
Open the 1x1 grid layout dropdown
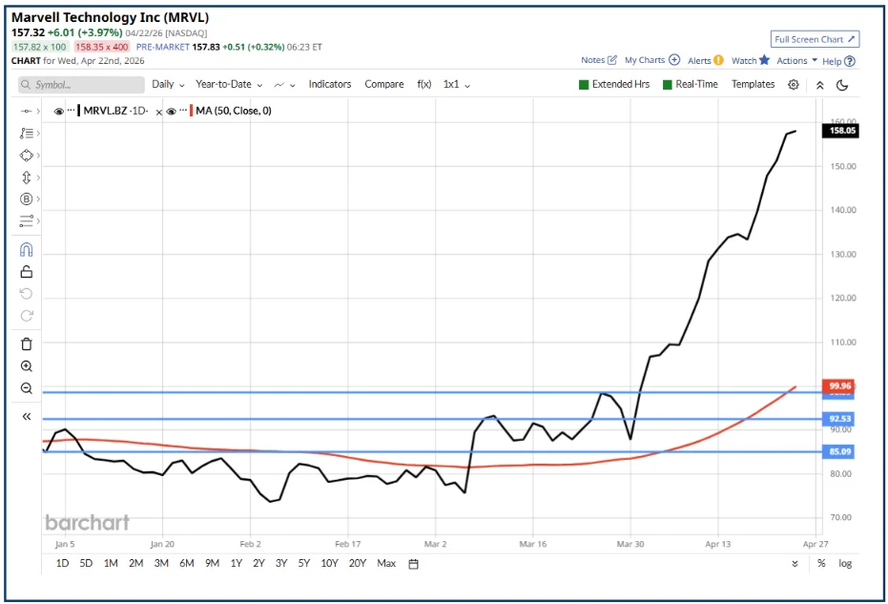pyautogui.click(x=457, y=84)
